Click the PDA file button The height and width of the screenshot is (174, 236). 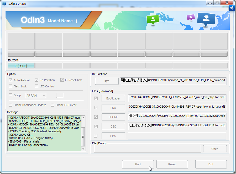coord(113,108)
